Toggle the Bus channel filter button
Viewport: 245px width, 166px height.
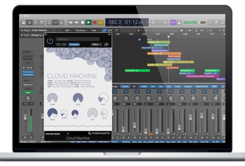tap(169, 87)
